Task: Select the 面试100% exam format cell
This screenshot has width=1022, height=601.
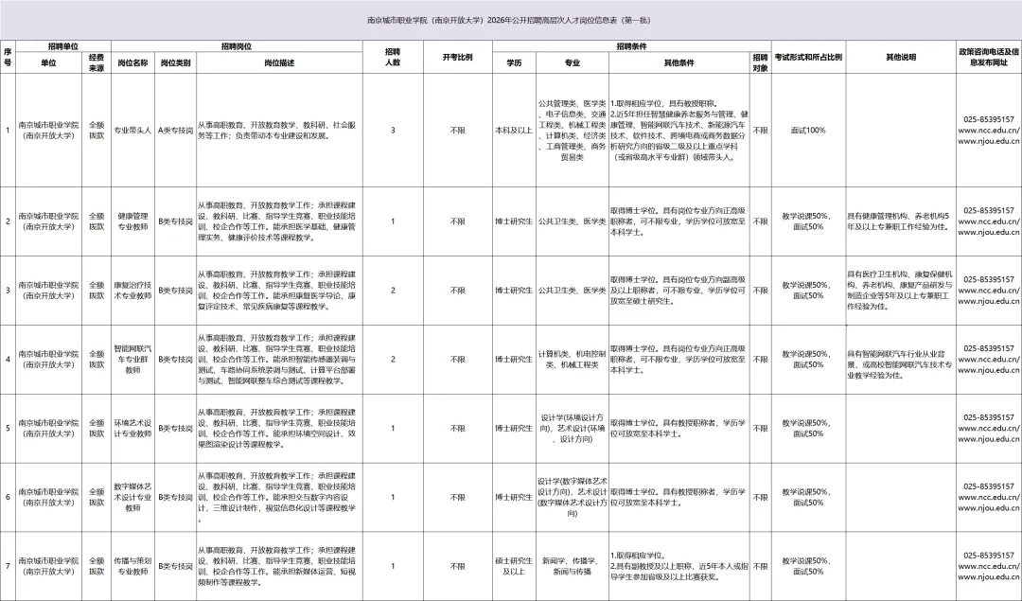Action: pyautogui.click(x=808, y=131)
